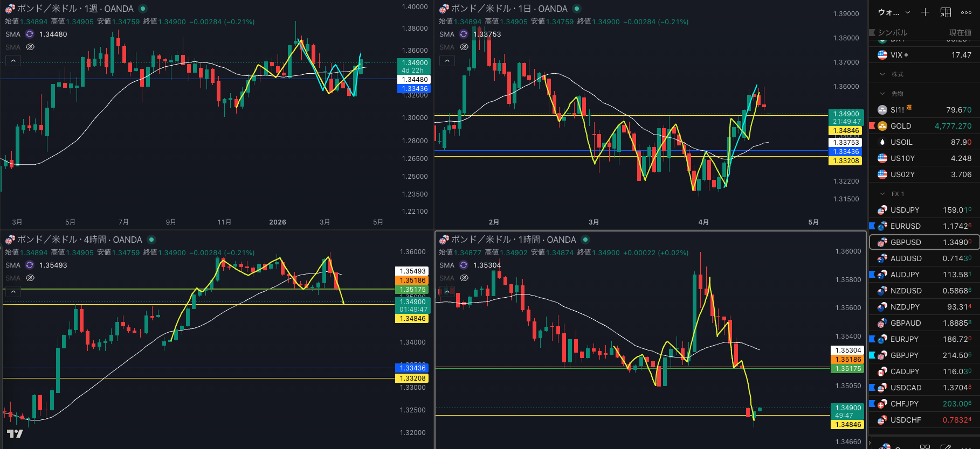980x449 pixels.
Task: Click the 1-hour chart symbol title
Action: (513, 240)
